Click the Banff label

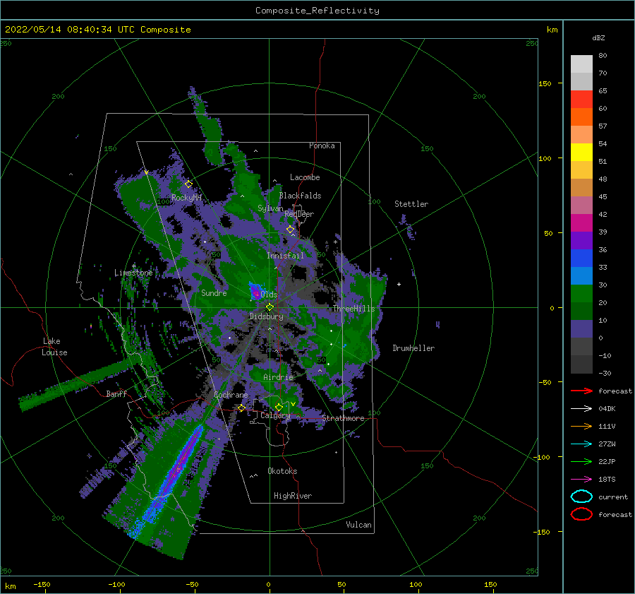point(116,393)
